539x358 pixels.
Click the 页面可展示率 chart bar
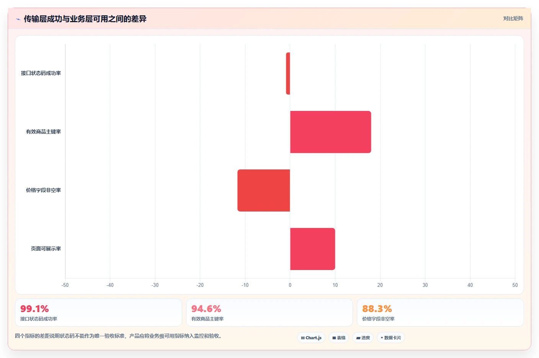coord(312,249)
